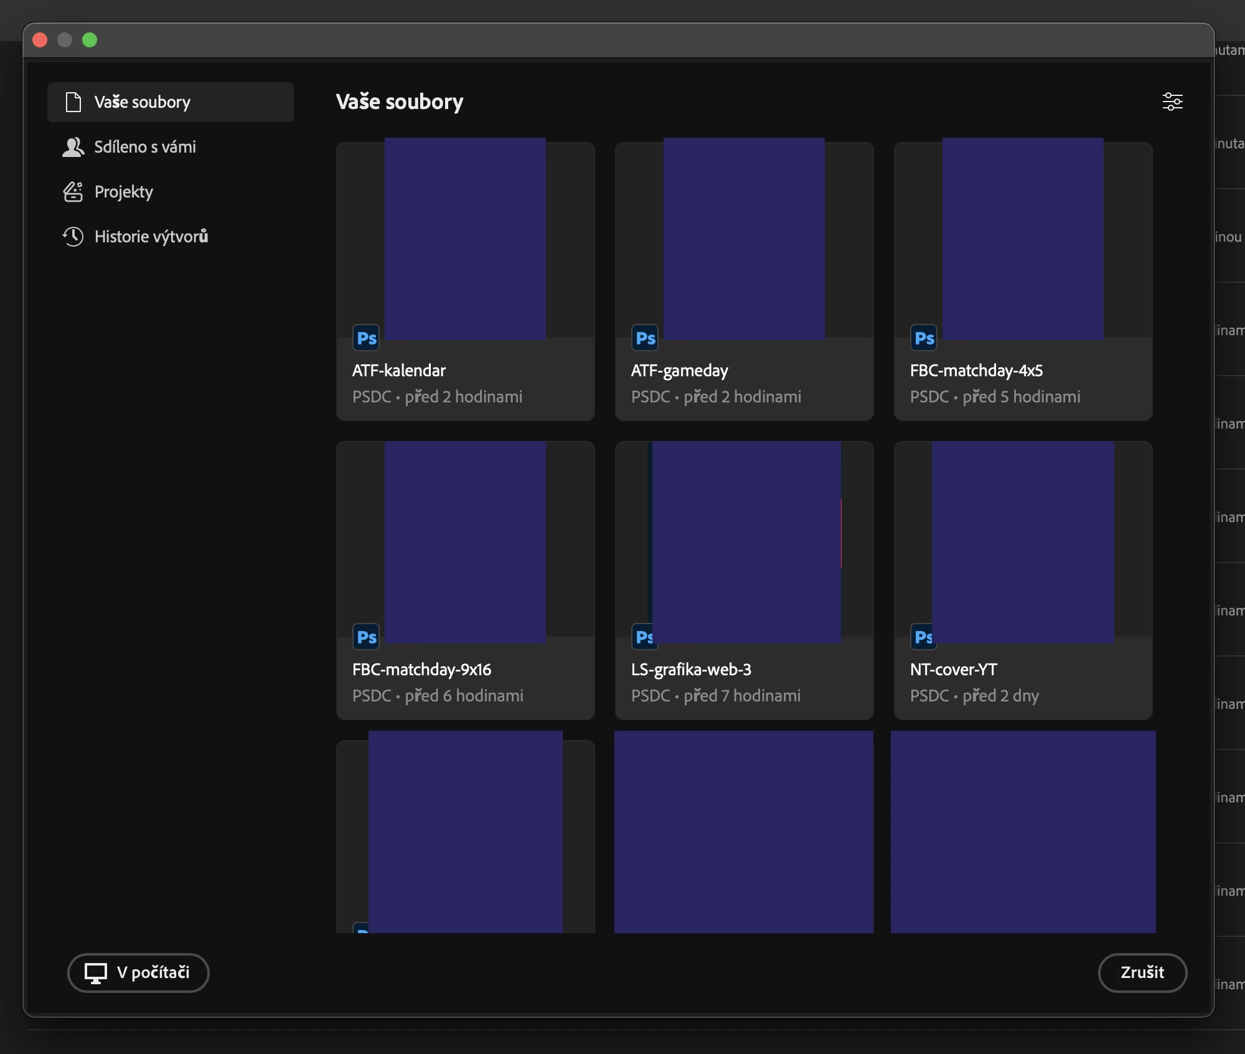Image resolution: width=1245 pixels, height=1054 pixels.
Task: Select the NT-cover-YT file thumbnail
Action: point(1023,542)
